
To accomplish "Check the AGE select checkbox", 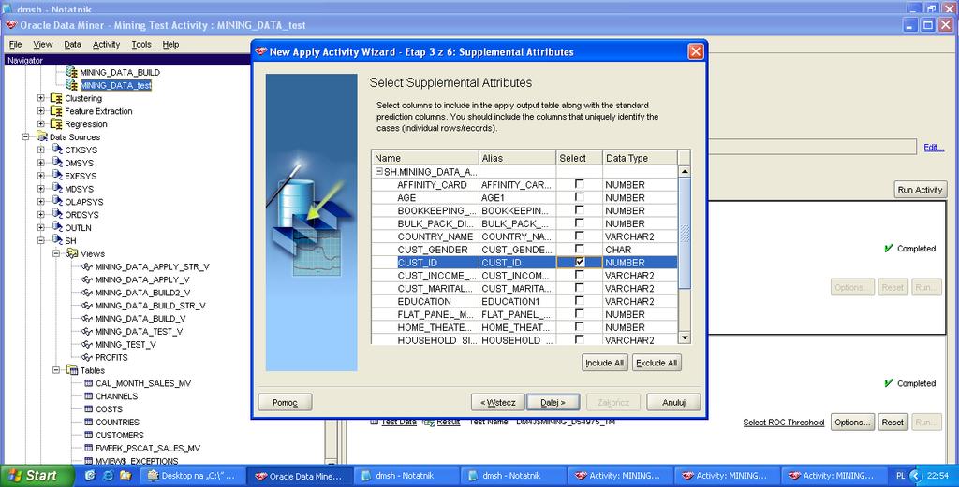I will [x=579, y=197].
